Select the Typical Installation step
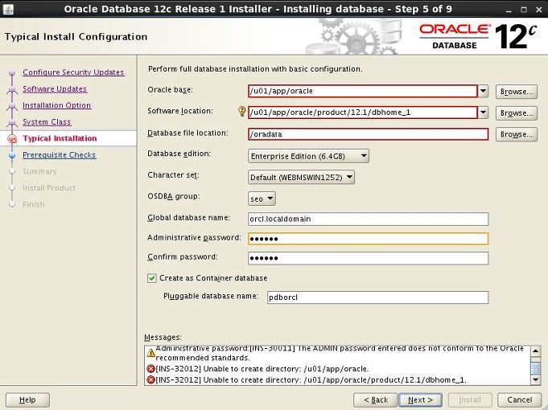 tap(60, 138)
